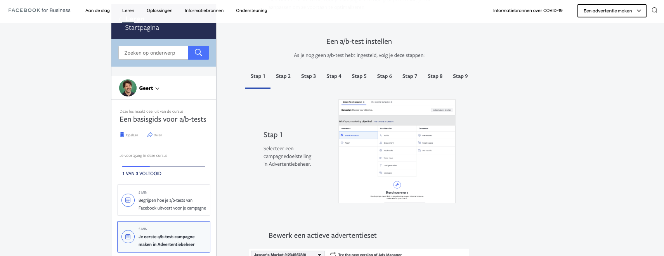Open the 'Aan de slag' menu

pos(97,10)
